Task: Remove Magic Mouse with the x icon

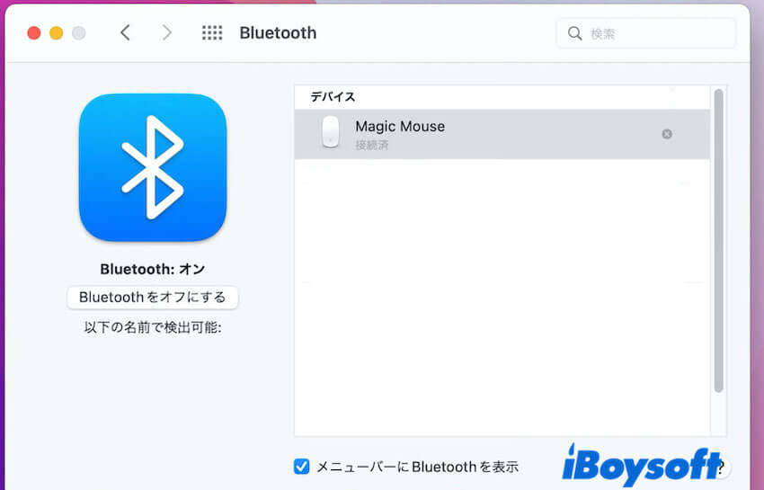Action: tap(667, 134)
